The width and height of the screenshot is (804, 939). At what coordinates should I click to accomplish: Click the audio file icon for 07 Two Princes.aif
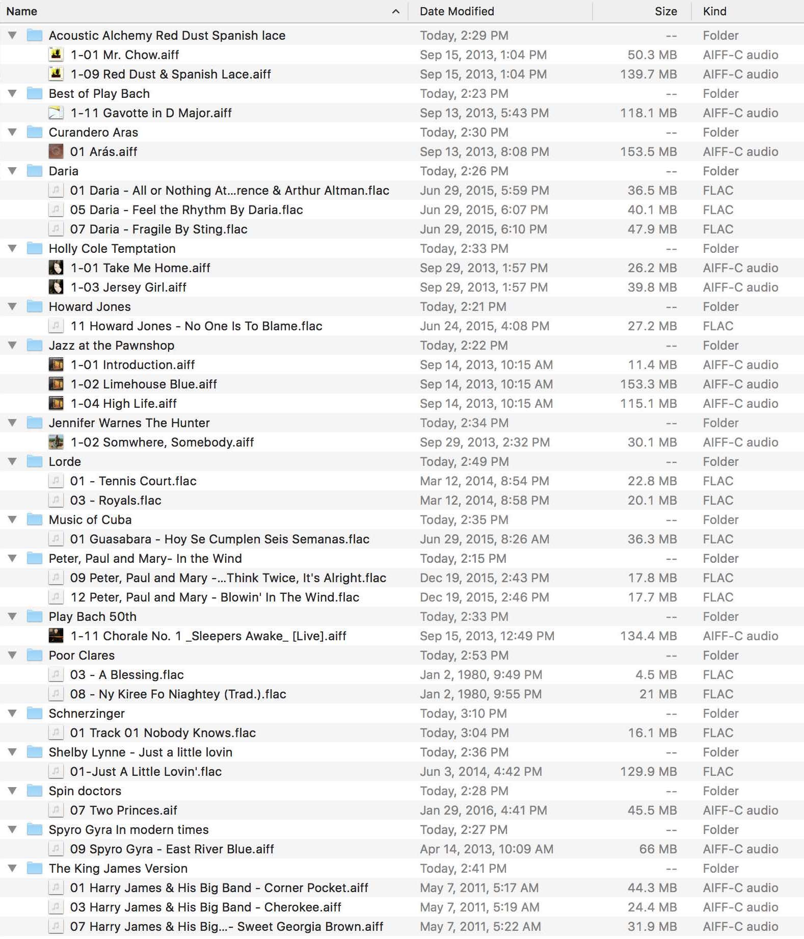tap(56, 810)
